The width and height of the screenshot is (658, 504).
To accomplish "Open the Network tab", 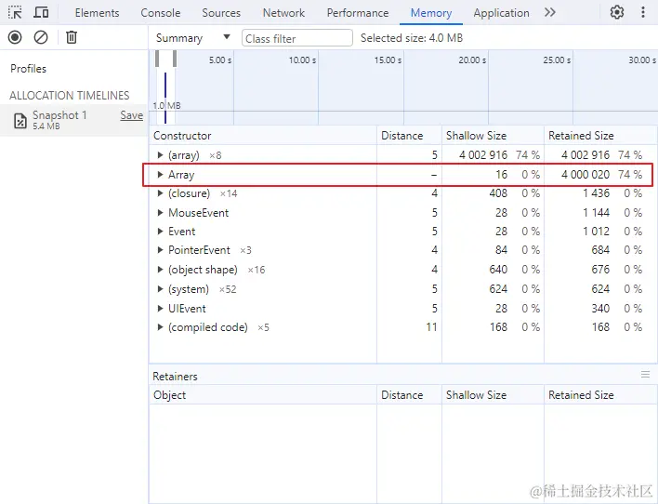I will (x=283, y=13).
